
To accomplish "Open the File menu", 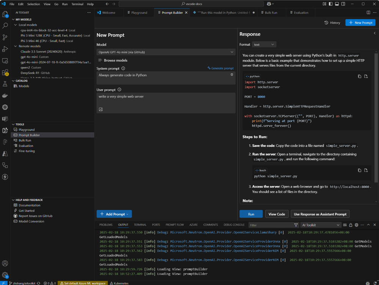I will point(12,4).
